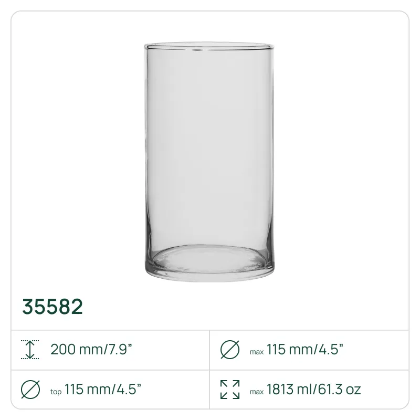Image resolution: width=420 pixels, height=420 pixels.
Task: Click the top diameter circle-slash icon
Action: tap(30, 390)
